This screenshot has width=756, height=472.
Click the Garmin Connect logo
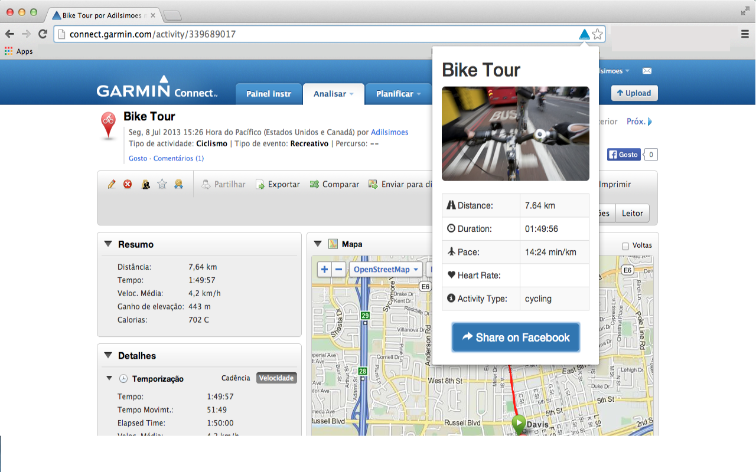[157, 87]
